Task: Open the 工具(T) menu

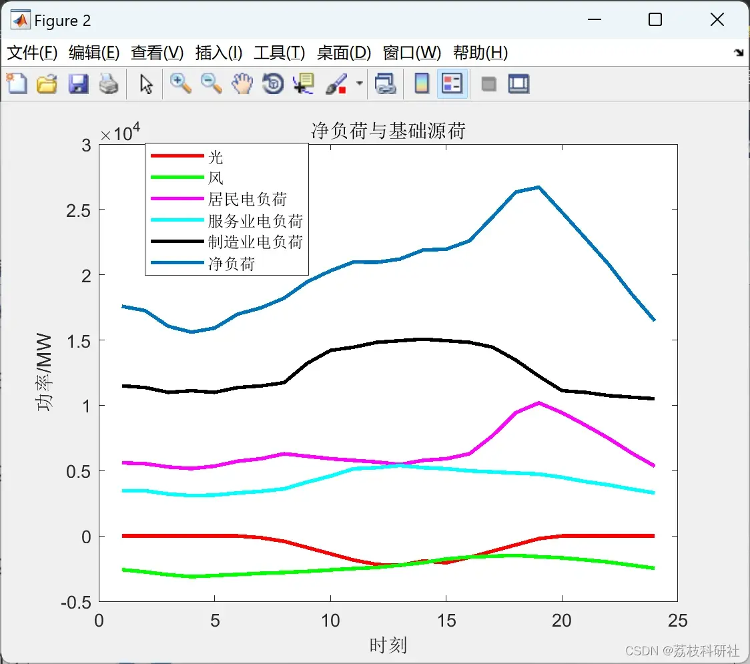Action: tap(280, 52)
